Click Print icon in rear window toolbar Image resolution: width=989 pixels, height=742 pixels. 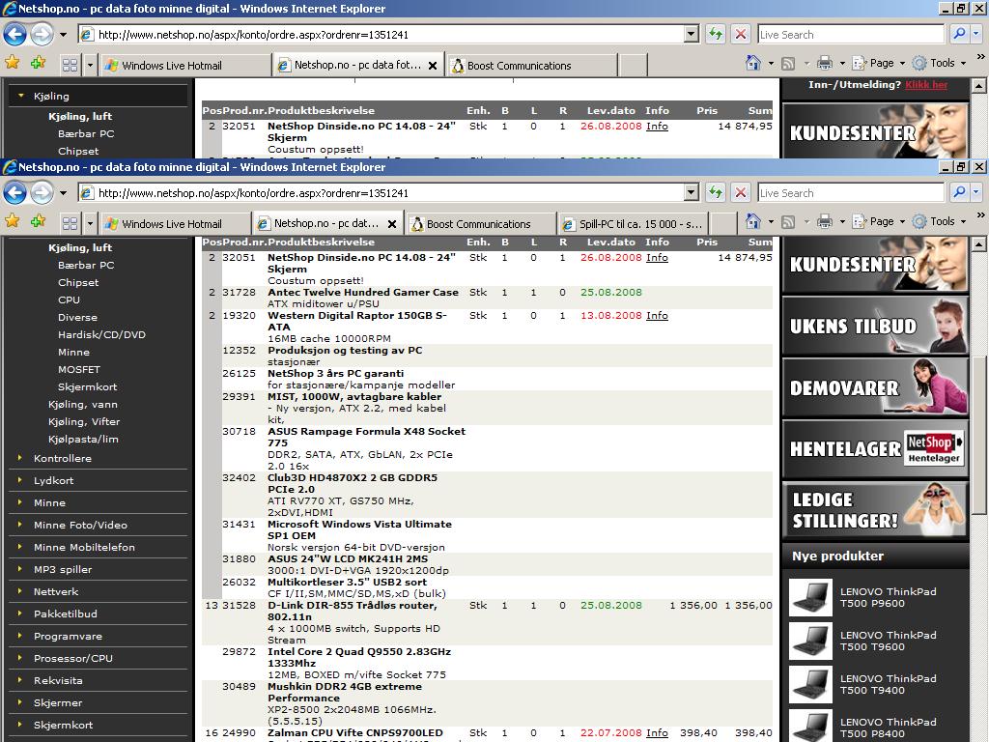[x=825, y=63]
